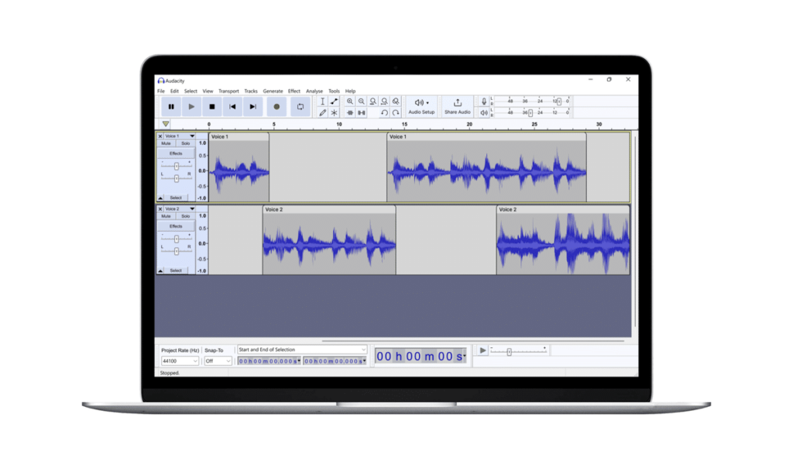The image size is (793, 465).
Task: Choose the Selection tool I-beam icon
Action: tap(323, 102)
